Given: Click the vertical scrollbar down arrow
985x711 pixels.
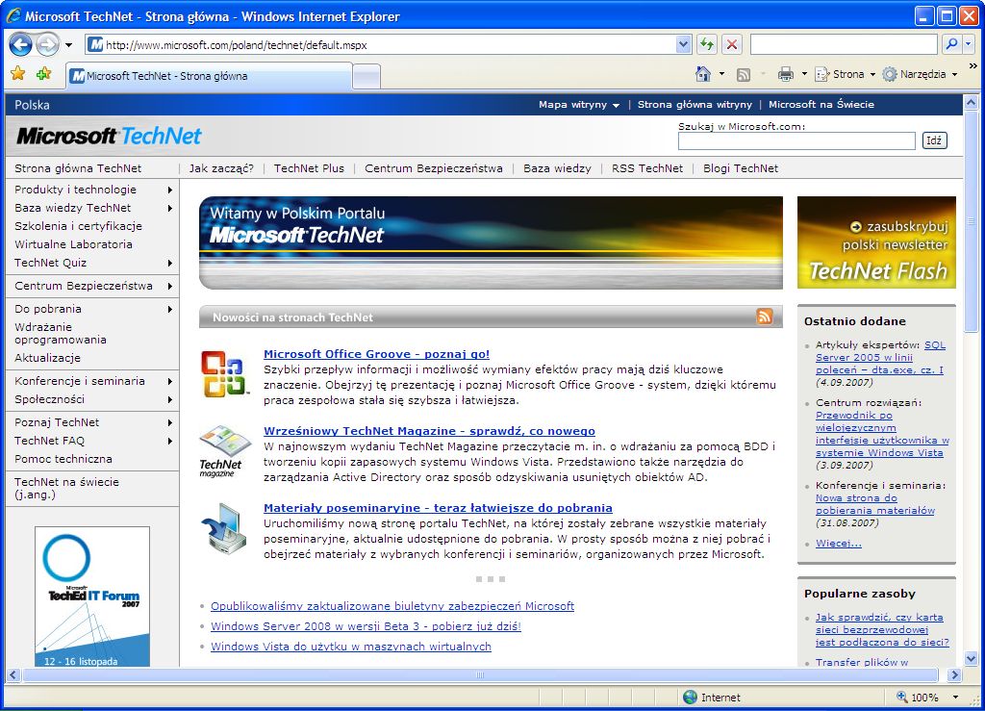Looking at the screenshot, I should pyautogui.click(x=972, y=658).
